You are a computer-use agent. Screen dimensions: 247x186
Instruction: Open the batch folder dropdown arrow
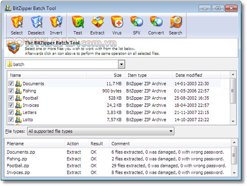click(122, 64)
